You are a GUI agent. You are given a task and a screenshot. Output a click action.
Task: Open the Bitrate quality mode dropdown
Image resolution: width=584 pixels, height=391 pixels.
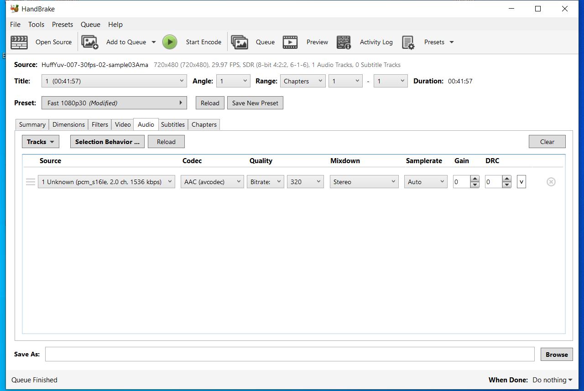(x=266, y=182)
